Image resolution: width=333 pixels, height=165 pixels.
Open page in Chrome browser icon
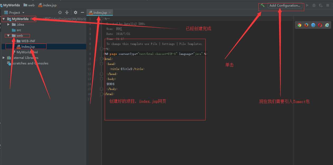click(299, 25)
